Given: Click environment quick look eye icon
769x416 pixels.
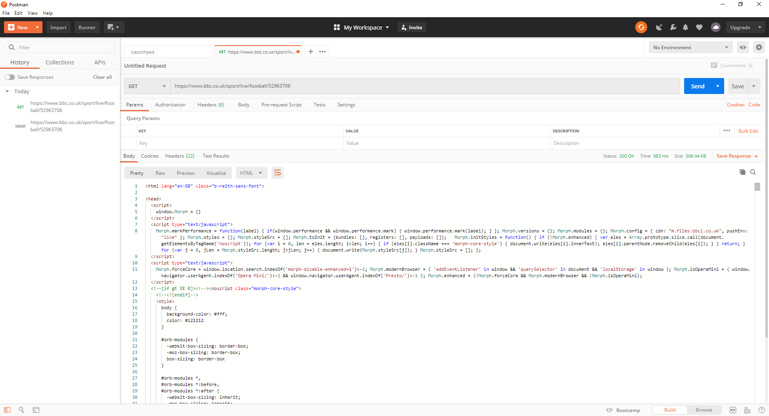Looking at the screenshot, I should (743, 47).
